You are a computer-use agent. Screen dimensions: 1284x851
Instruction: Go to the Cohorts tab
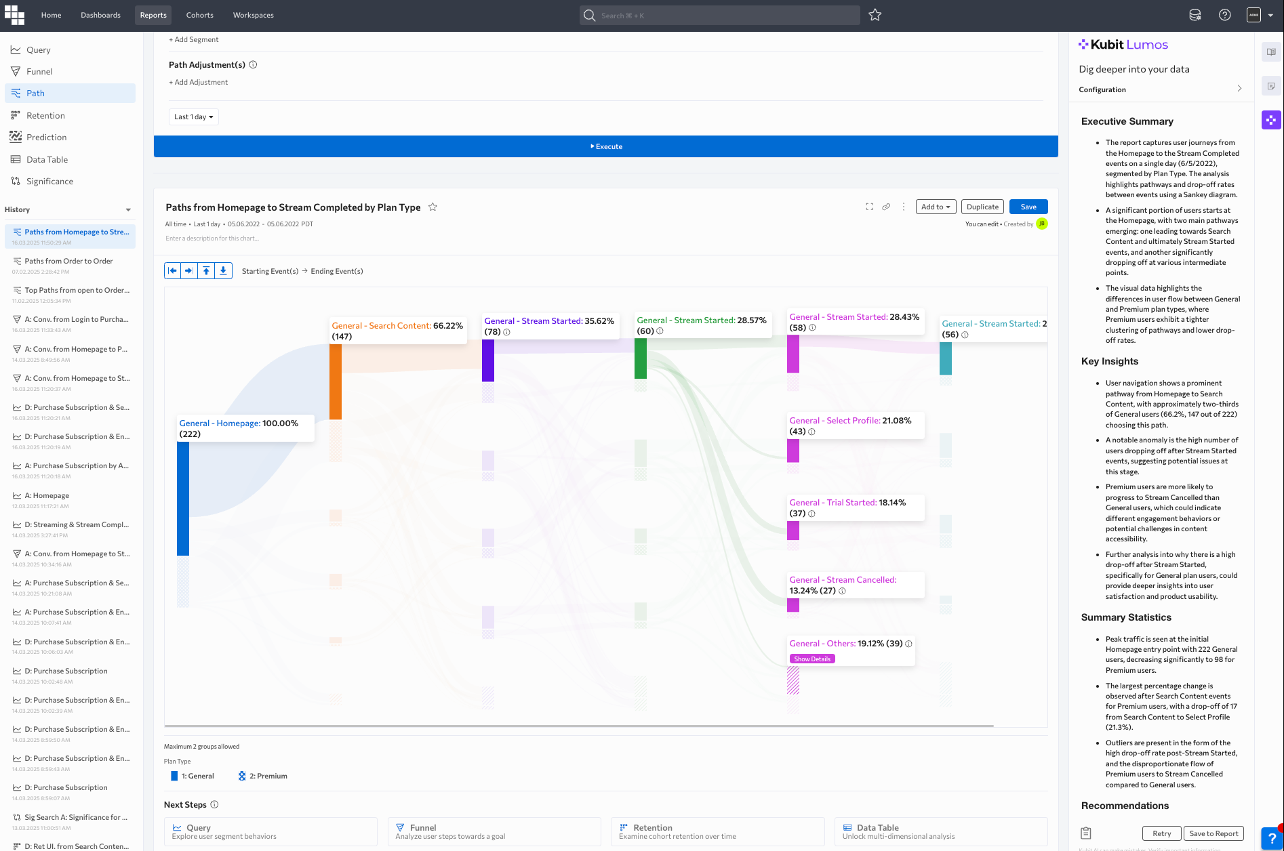[x=200, y=15]
